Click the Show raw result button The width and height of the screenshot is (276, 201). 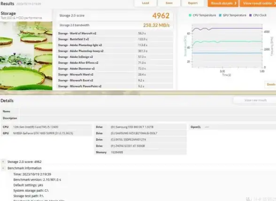point(255,100)
